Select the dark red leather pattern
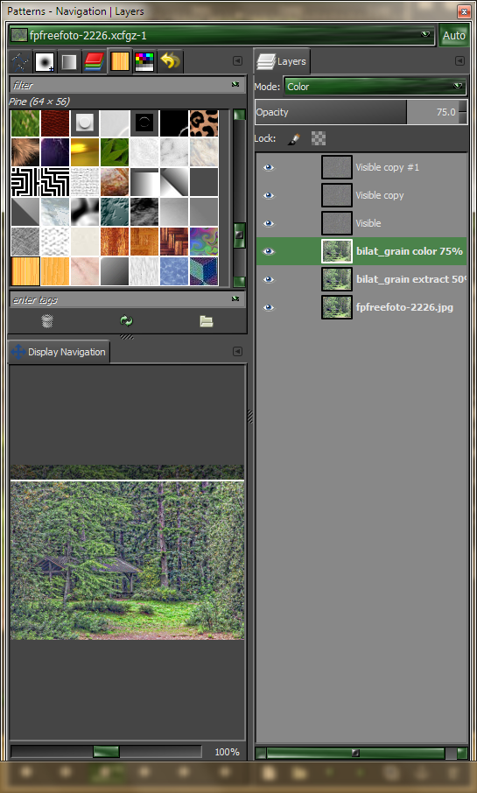The width and height of the screenshot is (477, 793). (55, 123)
